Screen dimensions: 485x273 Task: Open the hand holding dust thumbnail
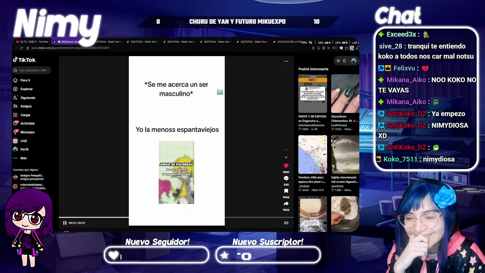tap(345, 214)
